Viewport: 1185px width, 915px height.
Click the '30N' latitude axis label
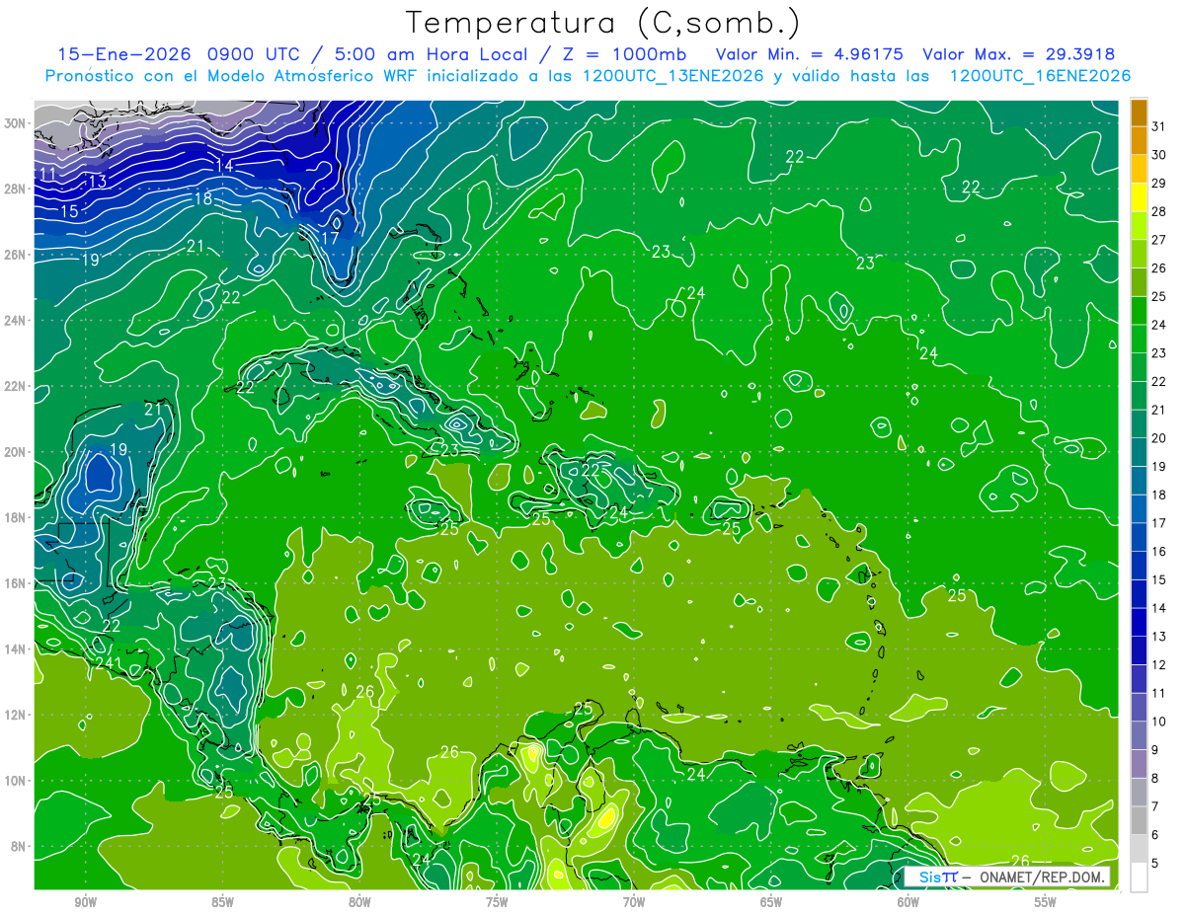tap(16, 123)
